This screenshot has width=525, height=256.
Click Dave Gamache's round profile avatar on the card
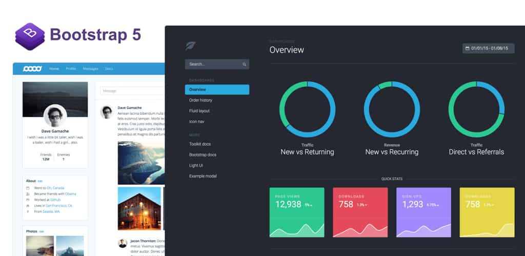point(55,116)
